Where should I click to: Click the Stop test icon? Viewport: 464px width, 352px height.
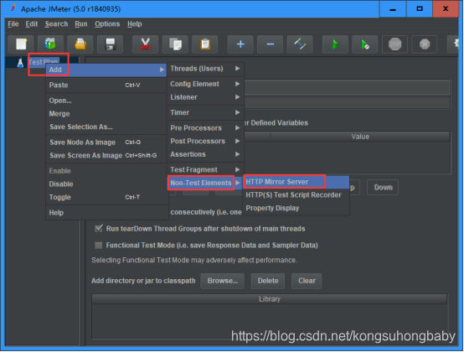(x=394, y=44)
